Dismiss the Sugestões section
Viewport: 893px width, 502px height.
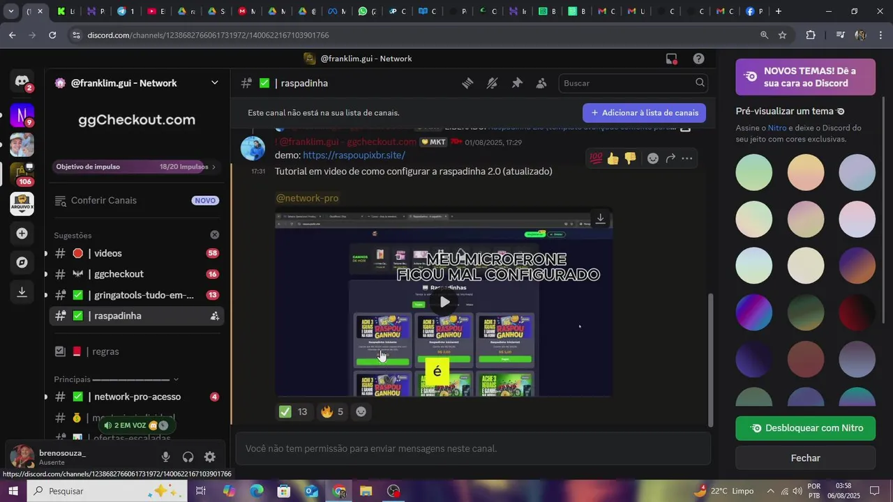tap(215, 235)
